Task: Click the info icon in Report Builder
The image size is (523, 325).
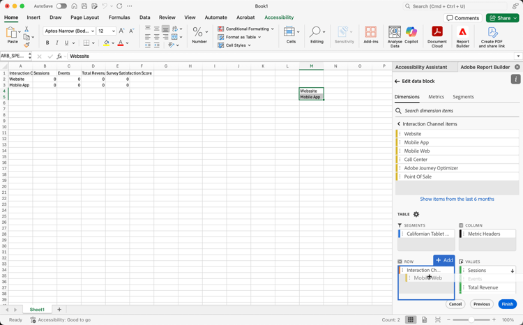Action: [x=515, y=79]
